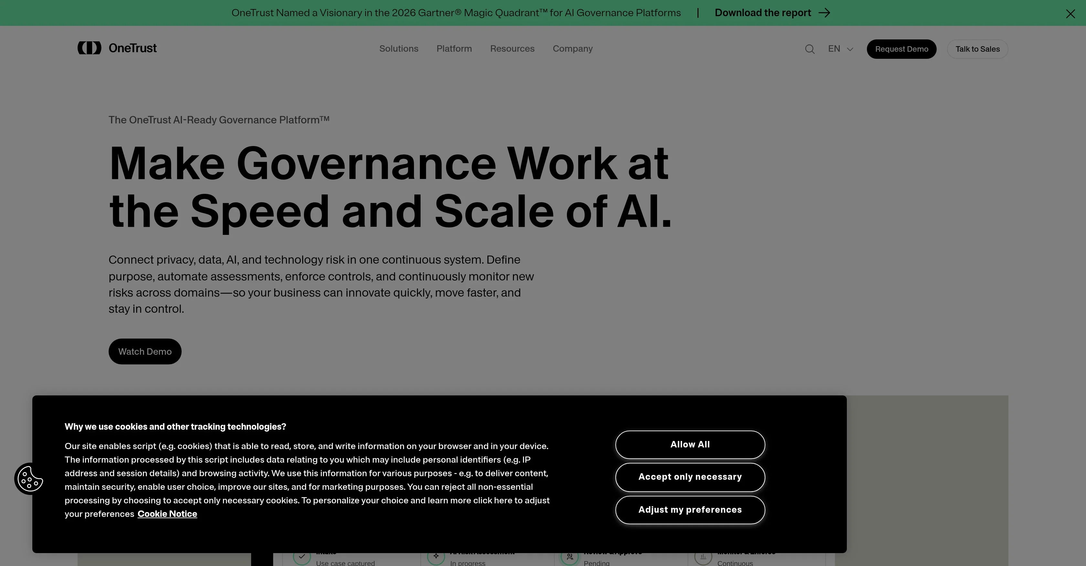
Task: Open the floating cookie settings icon
Action: tap(30, 479)
